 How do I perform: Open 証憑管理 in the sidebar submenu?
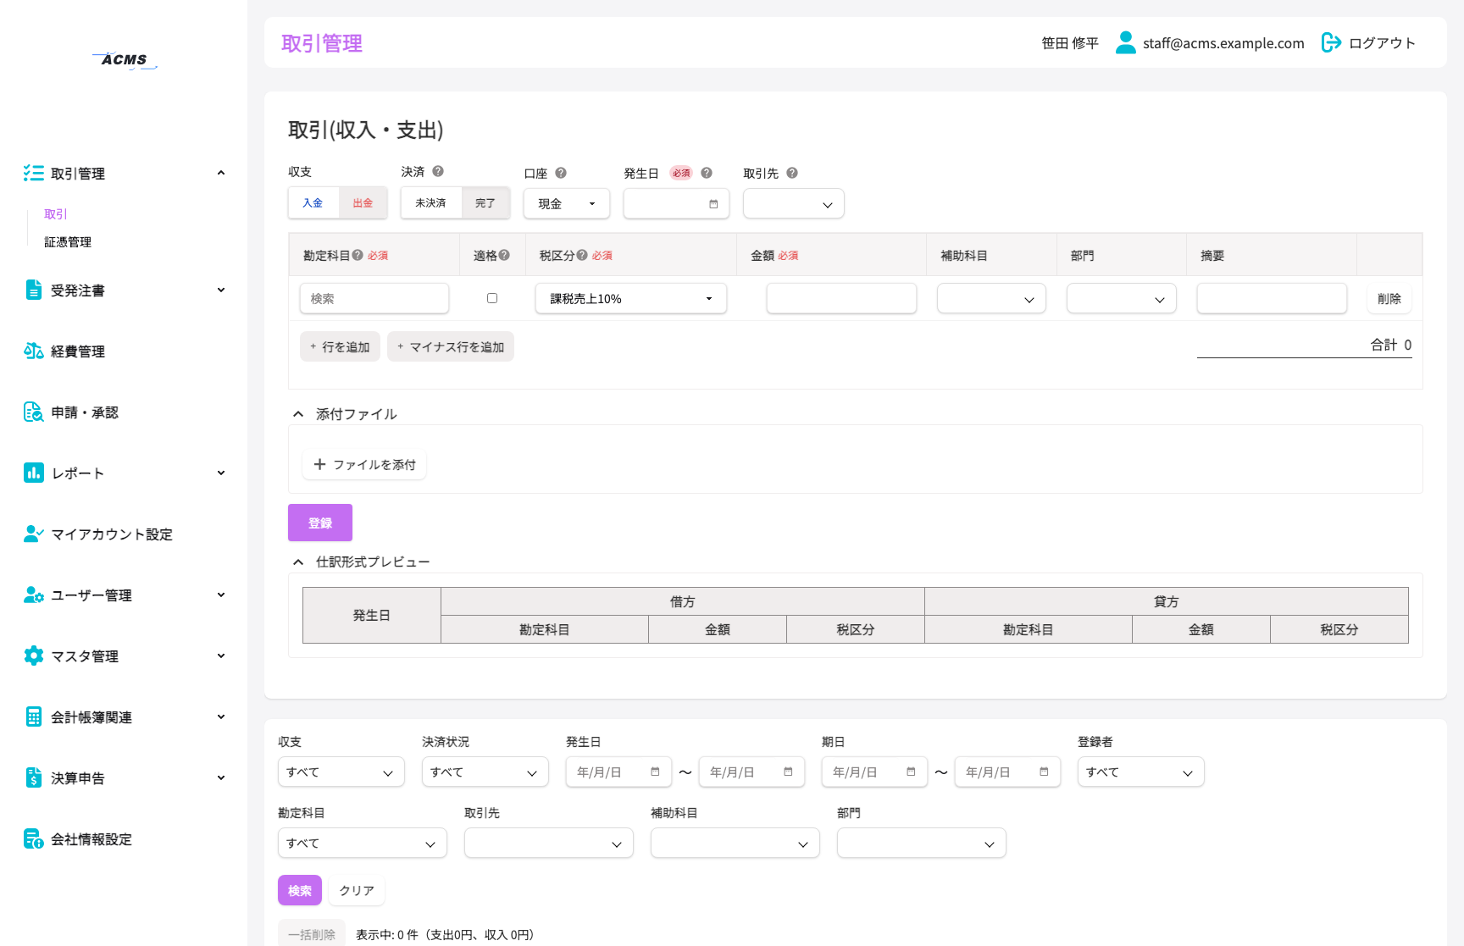point(68,242)
